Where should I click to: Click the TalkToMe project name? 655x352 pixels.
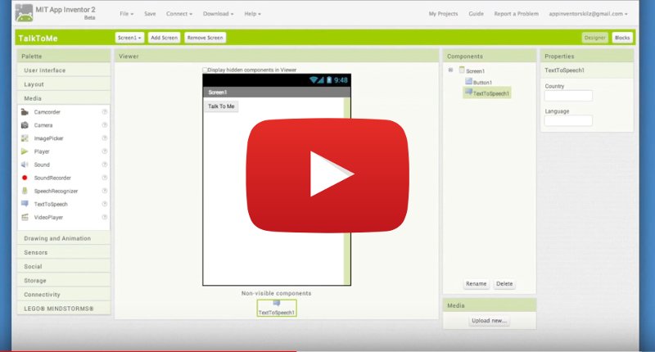38,38
